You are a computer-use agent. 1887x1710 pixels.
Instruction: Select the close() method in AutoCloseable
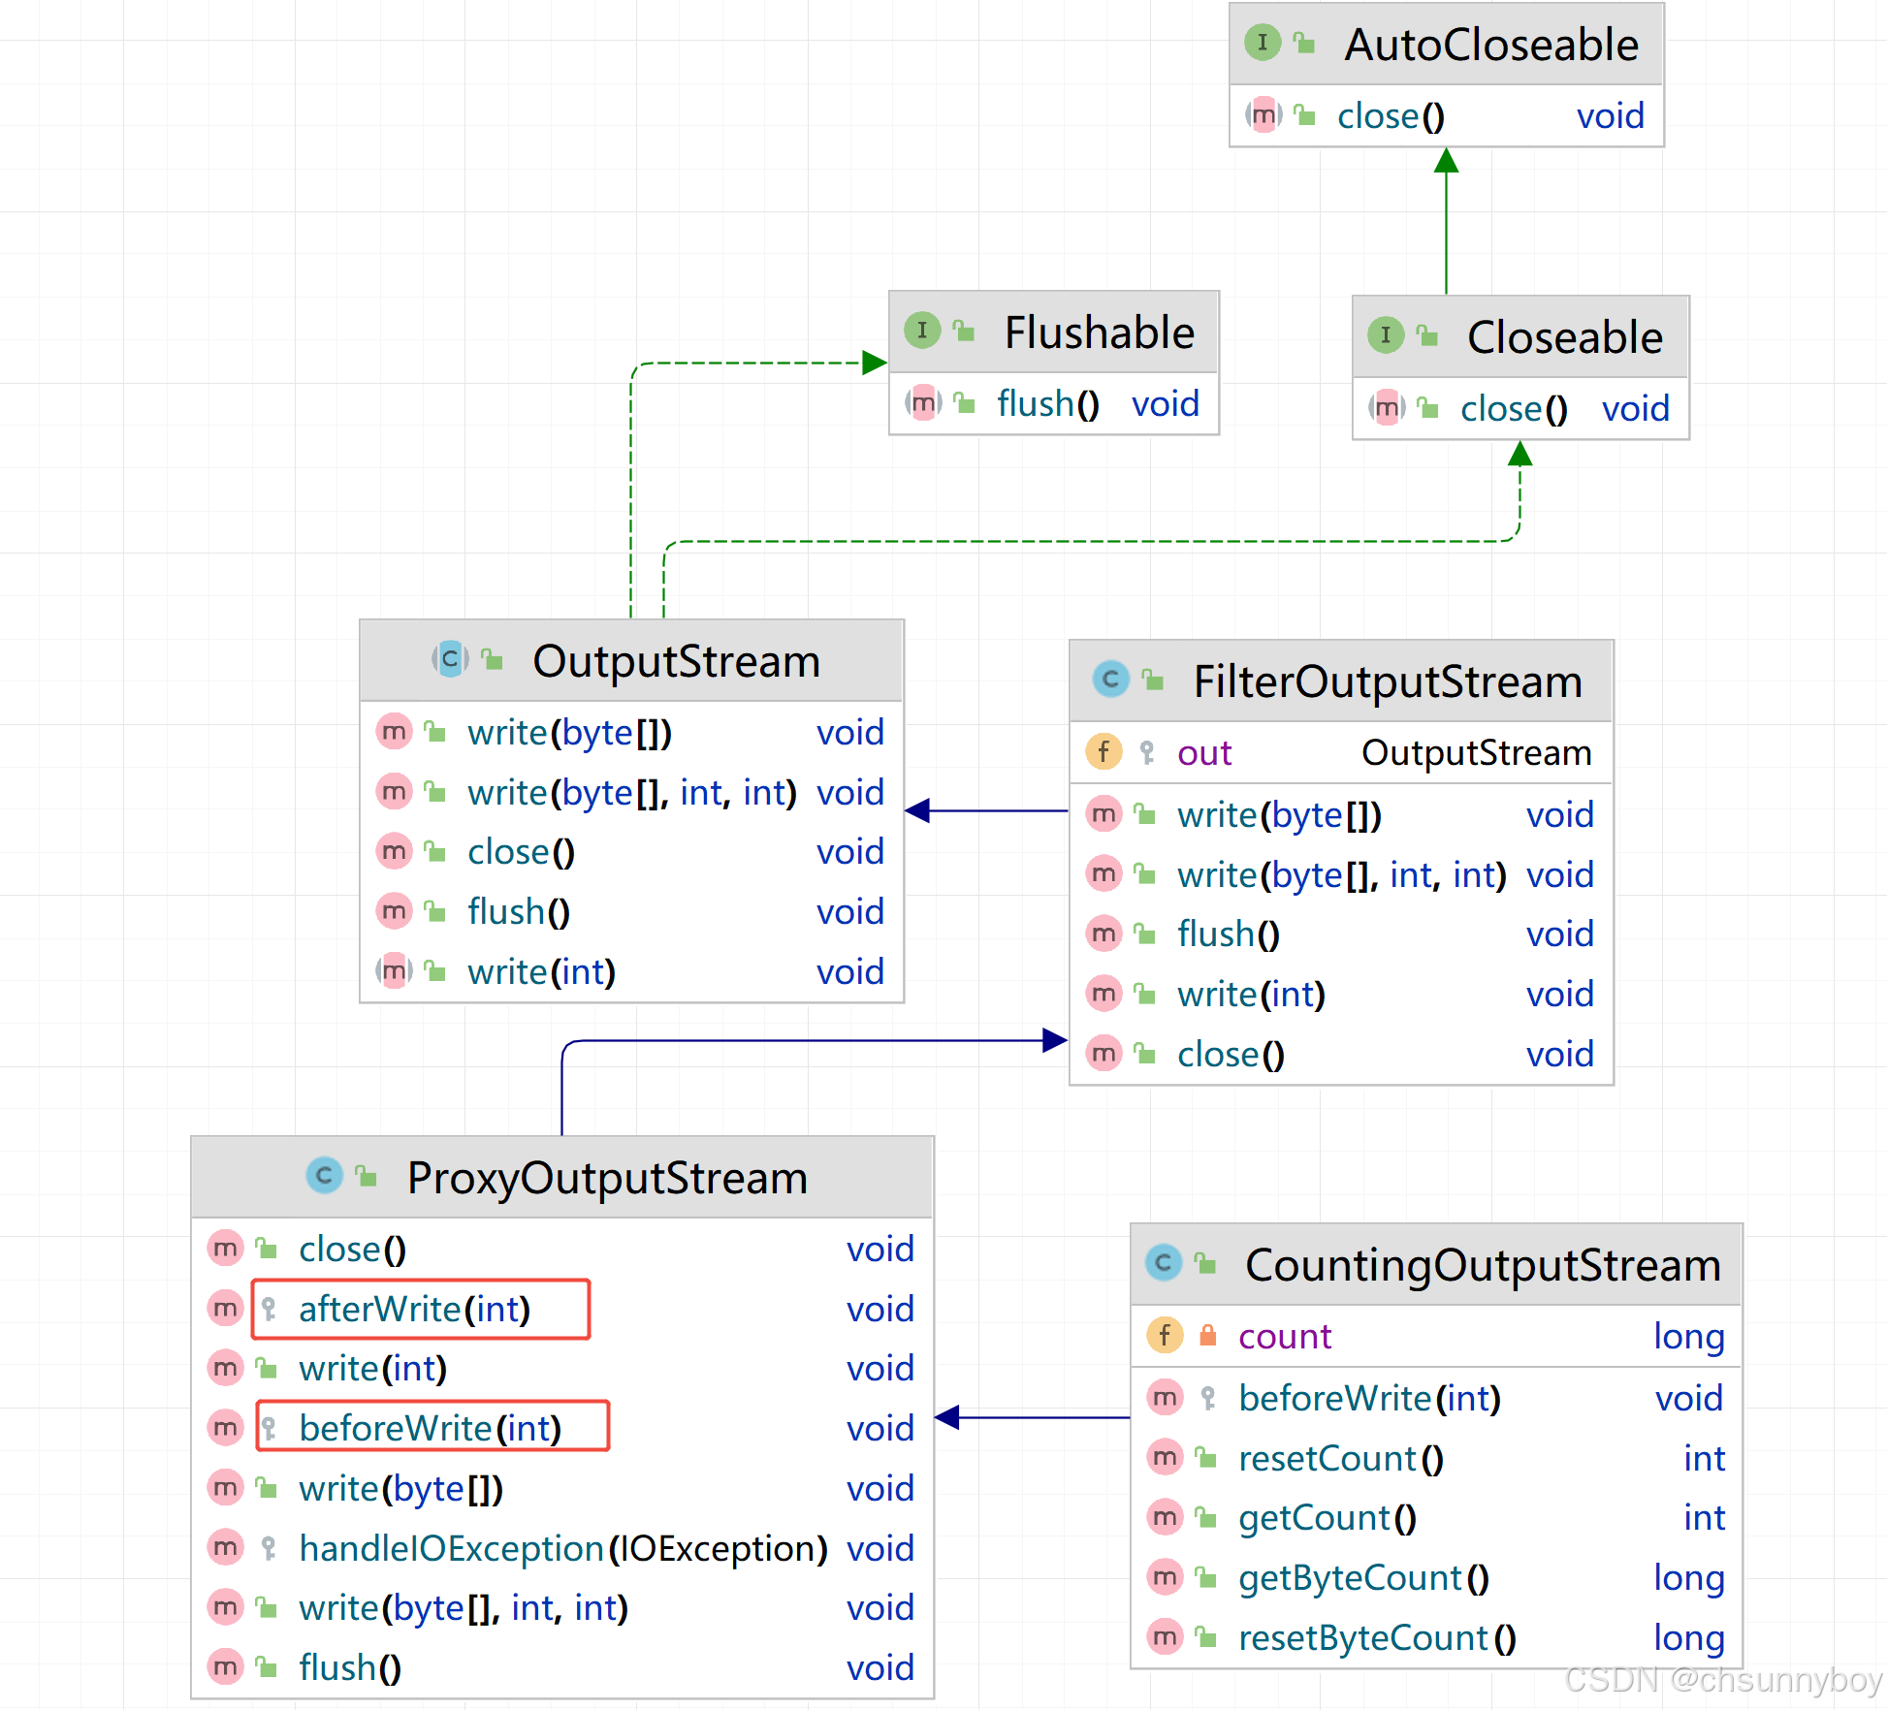[x=1389, y=115]
